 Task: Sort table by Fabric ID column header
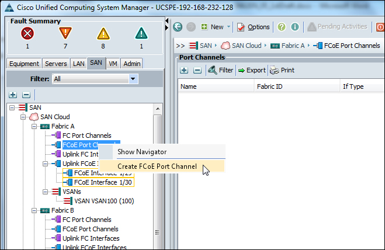point(297,86)
